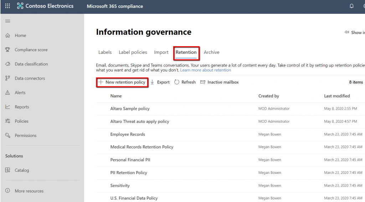Click the Data connectors icon
Screen dimensions: 365x202
[x=8, y=78]
